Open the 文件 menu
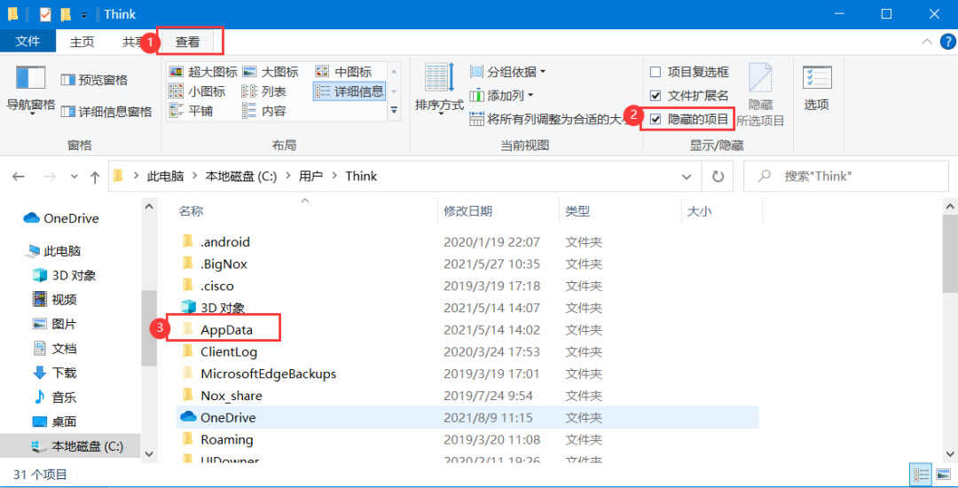 click(27, 42)
